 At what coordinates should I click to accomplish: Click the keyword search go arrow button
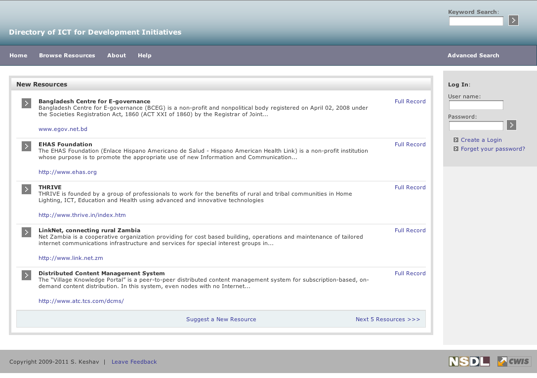point(513,20)
